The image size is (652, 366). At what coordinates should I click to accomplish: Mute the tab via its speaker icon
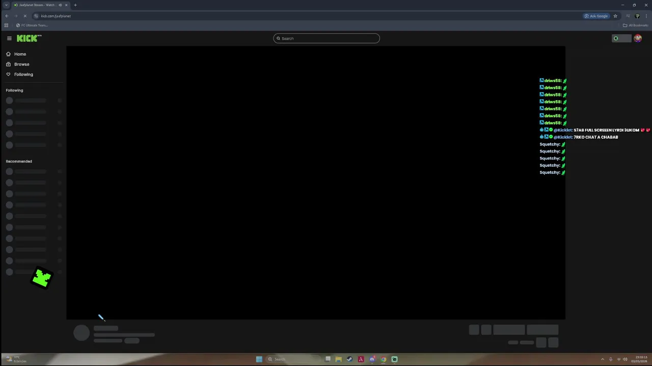[x=60, y=5]
